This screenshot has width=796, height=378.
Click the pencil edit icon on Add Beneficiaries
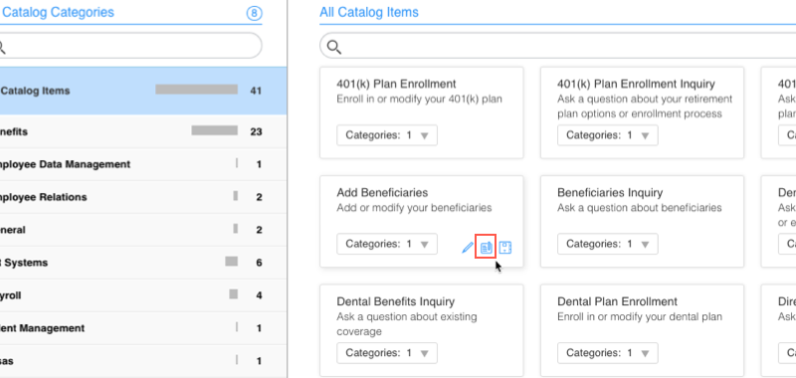(x=467, y=248)
